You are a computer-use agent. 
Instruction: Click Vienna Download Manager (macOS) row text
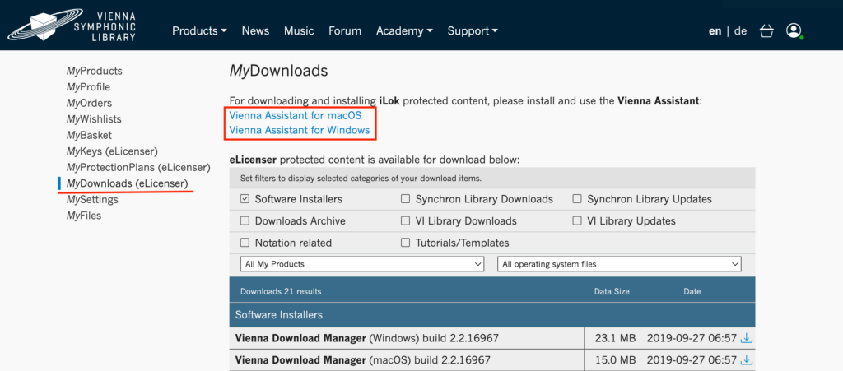click(363, 359)
